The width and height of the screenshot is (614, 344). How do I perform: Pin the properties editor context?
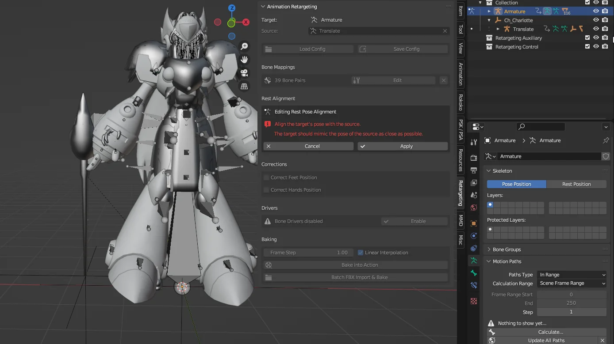point(606,140)
